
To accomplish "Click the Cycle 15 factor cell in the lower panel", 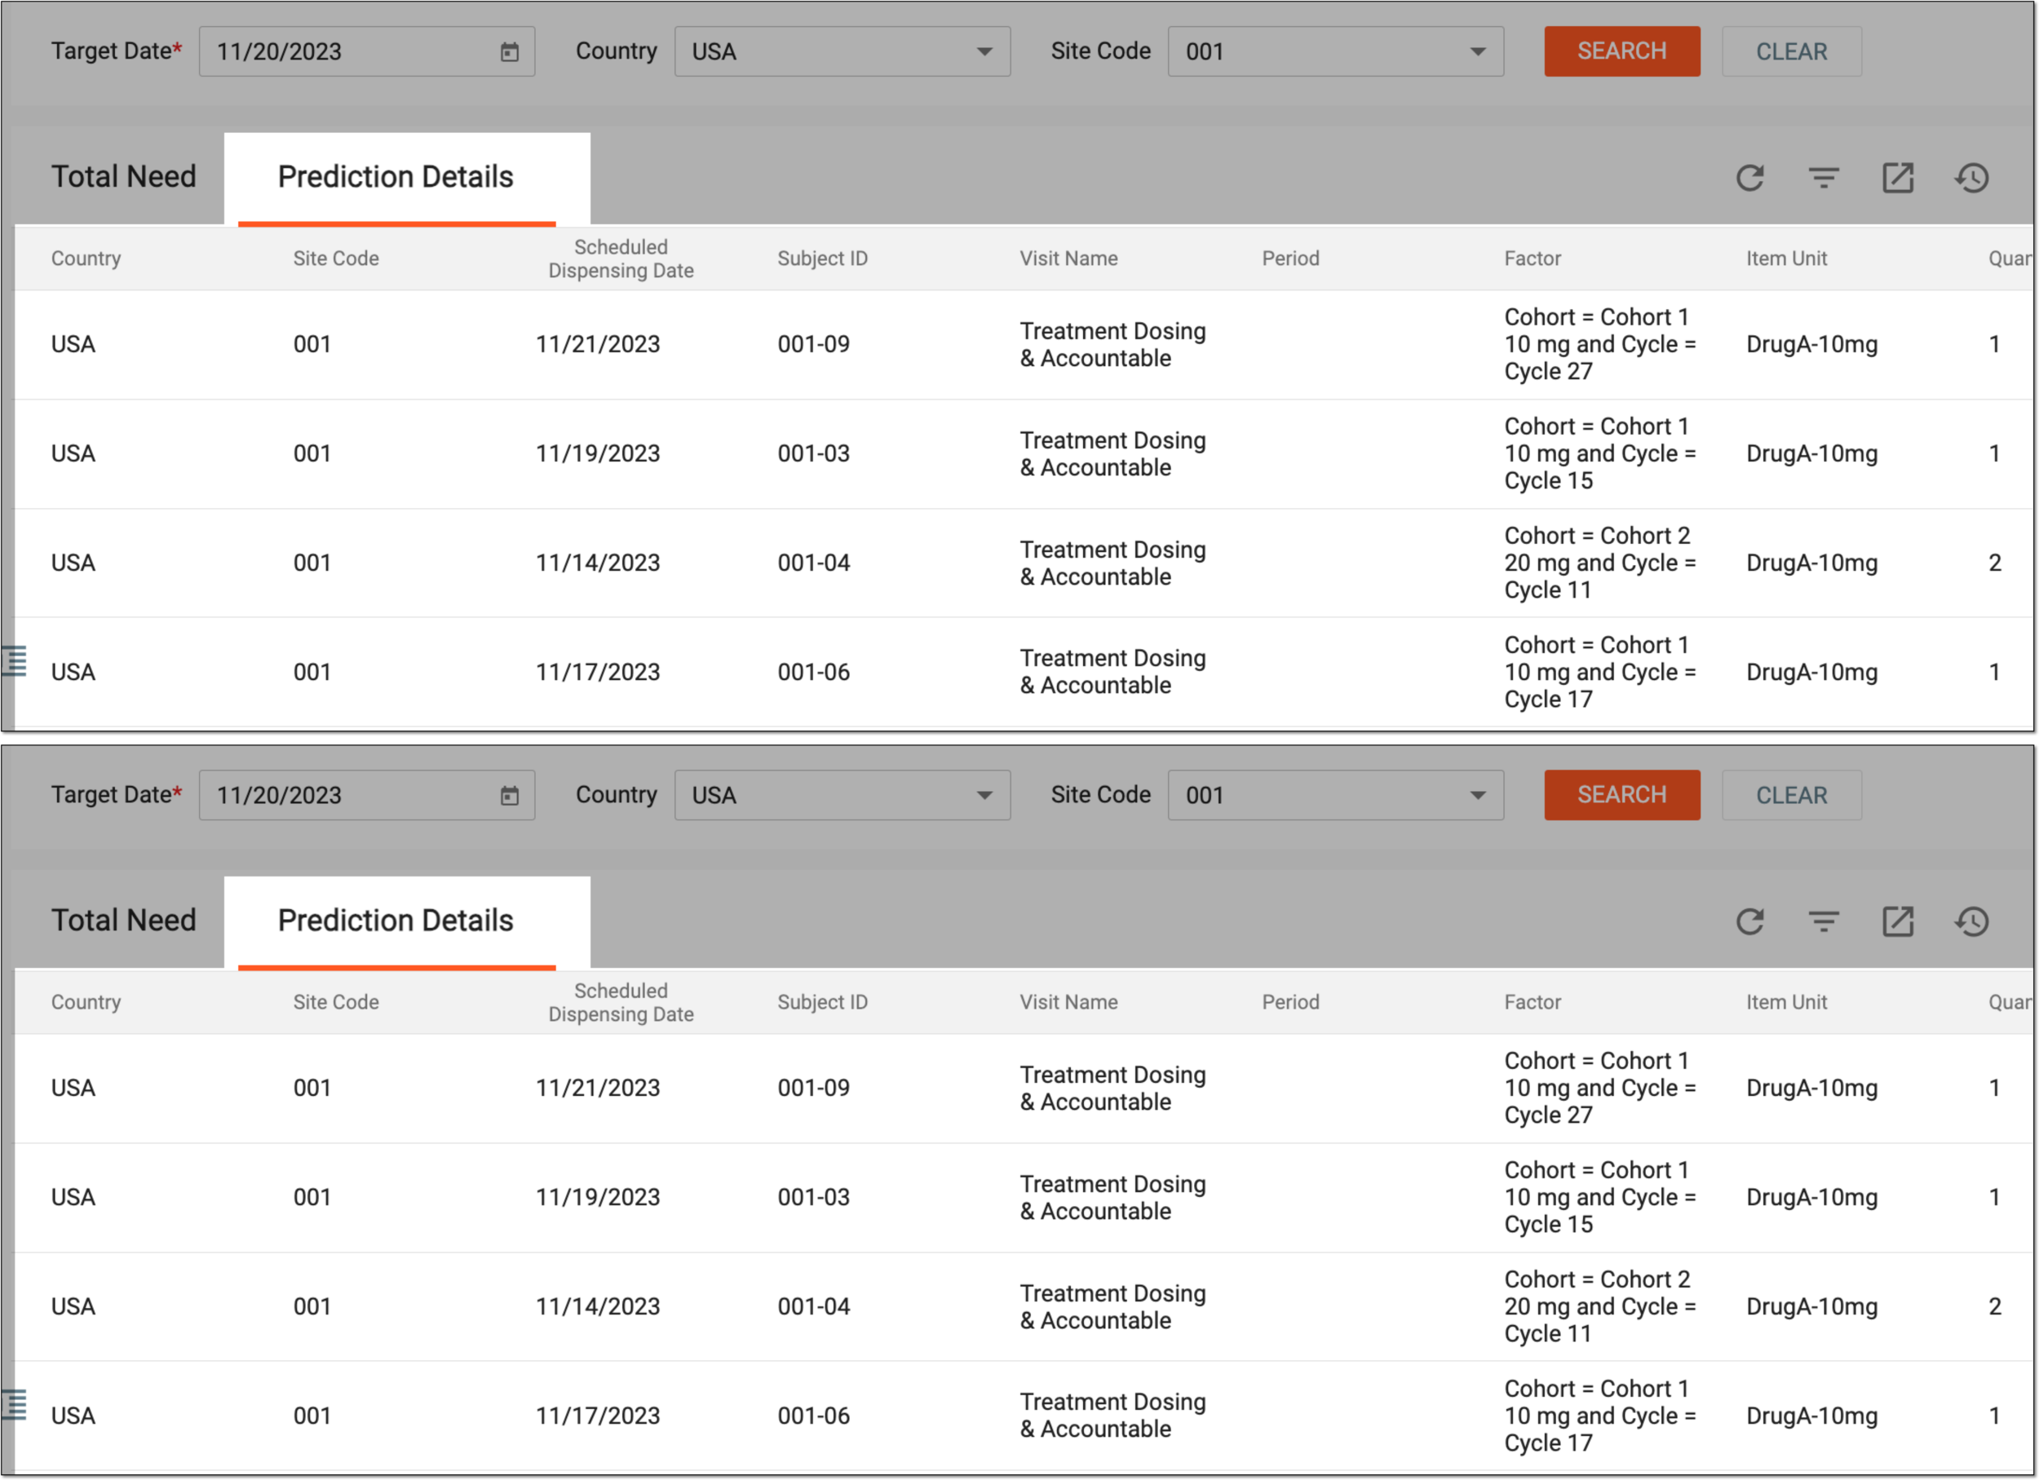I will (1599, 1198).
